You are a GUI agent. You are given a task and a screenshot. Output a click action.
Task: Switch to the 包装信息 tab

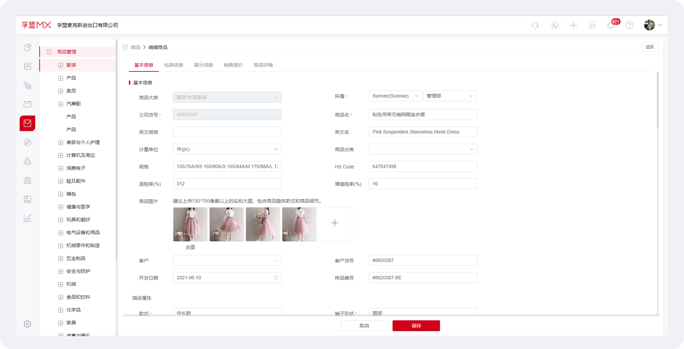pos(174,65)
